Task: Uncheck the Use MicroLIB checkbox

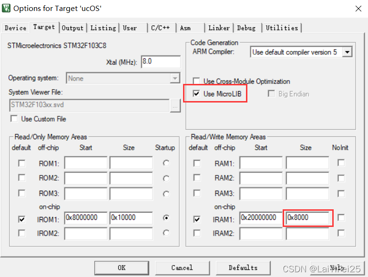Action: click(196, 93)
